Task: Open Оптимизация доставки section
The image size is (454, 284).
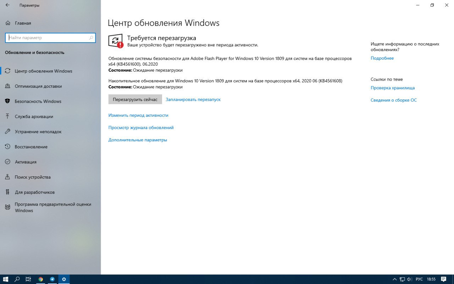Action: coord(50,86)
